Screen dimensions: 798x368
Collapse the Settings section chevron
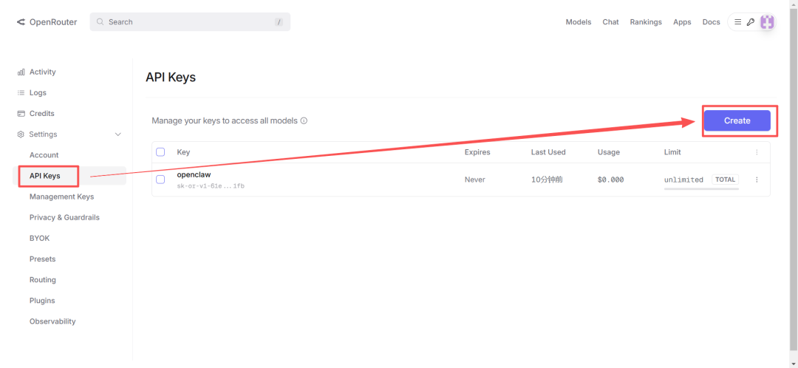[118, 134]
